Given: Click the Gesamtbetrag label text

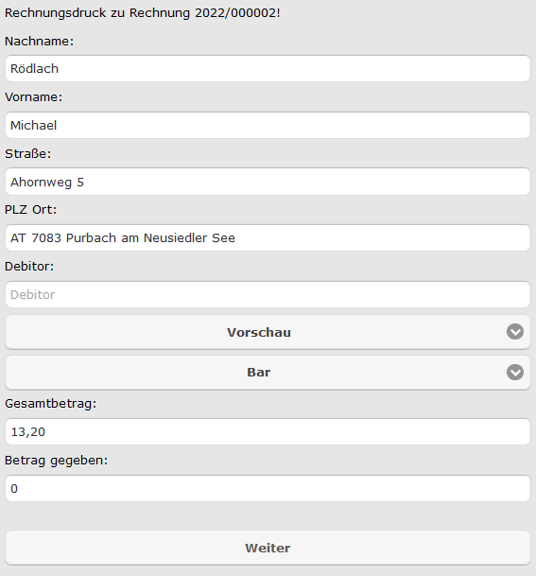Looking at the screenshot, I should (51, 404).
